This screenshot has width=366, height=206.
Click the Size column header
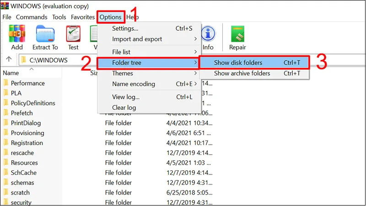pyautogui.click(x=94, y=73)
